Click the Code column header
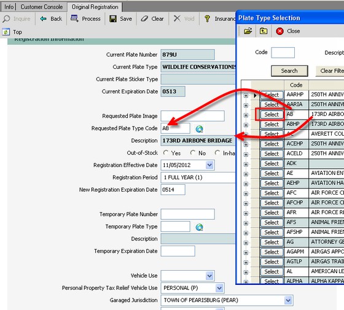344x310 pixels. [296, 85]
